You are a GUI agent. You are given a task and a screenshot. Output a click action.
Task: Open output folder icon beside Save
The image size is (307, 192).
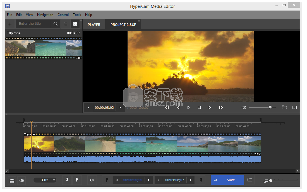pyautogui.click(x=250, y=180)
